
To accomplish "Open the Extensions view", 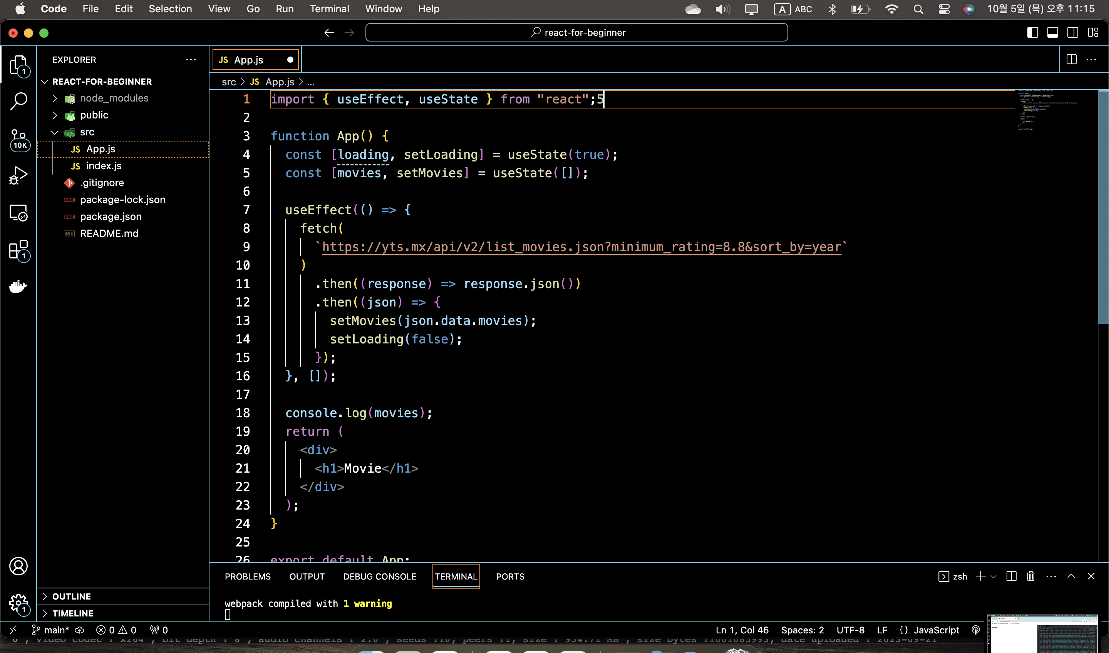I will tap(19, 249).
